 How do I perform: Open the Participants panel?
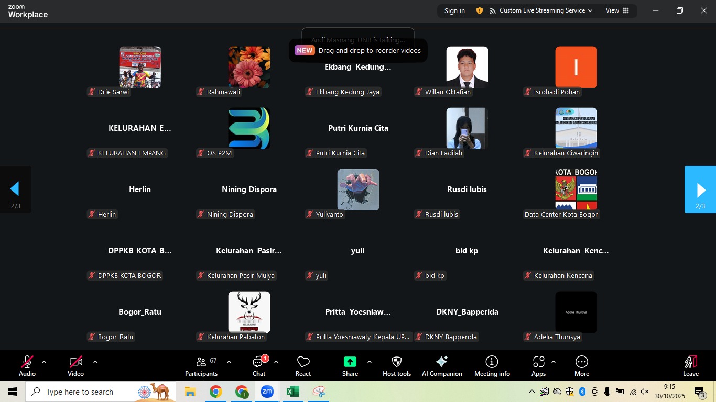[201, 366]
